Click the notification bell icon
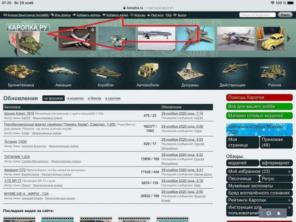 [x=279, y=214]
